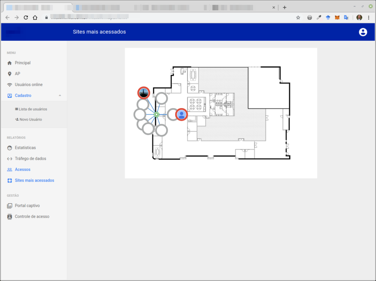Click the location pin icon for AP
The width and height of the screenshot is (376, 281).
10,74
